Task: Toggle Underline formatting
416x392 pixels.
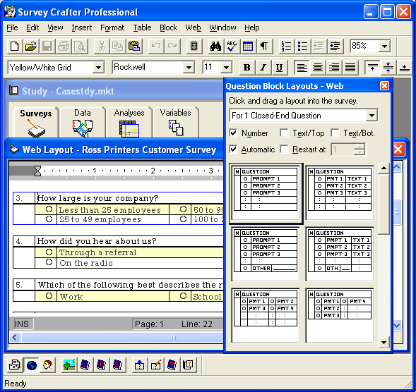Action: click(x=279, y=68)
